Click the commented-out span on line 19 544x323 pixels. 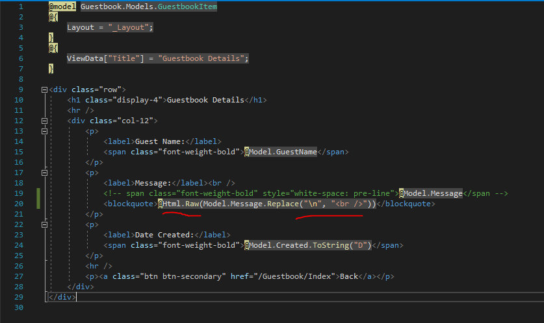pyautogui.click(x=305, y=193)
